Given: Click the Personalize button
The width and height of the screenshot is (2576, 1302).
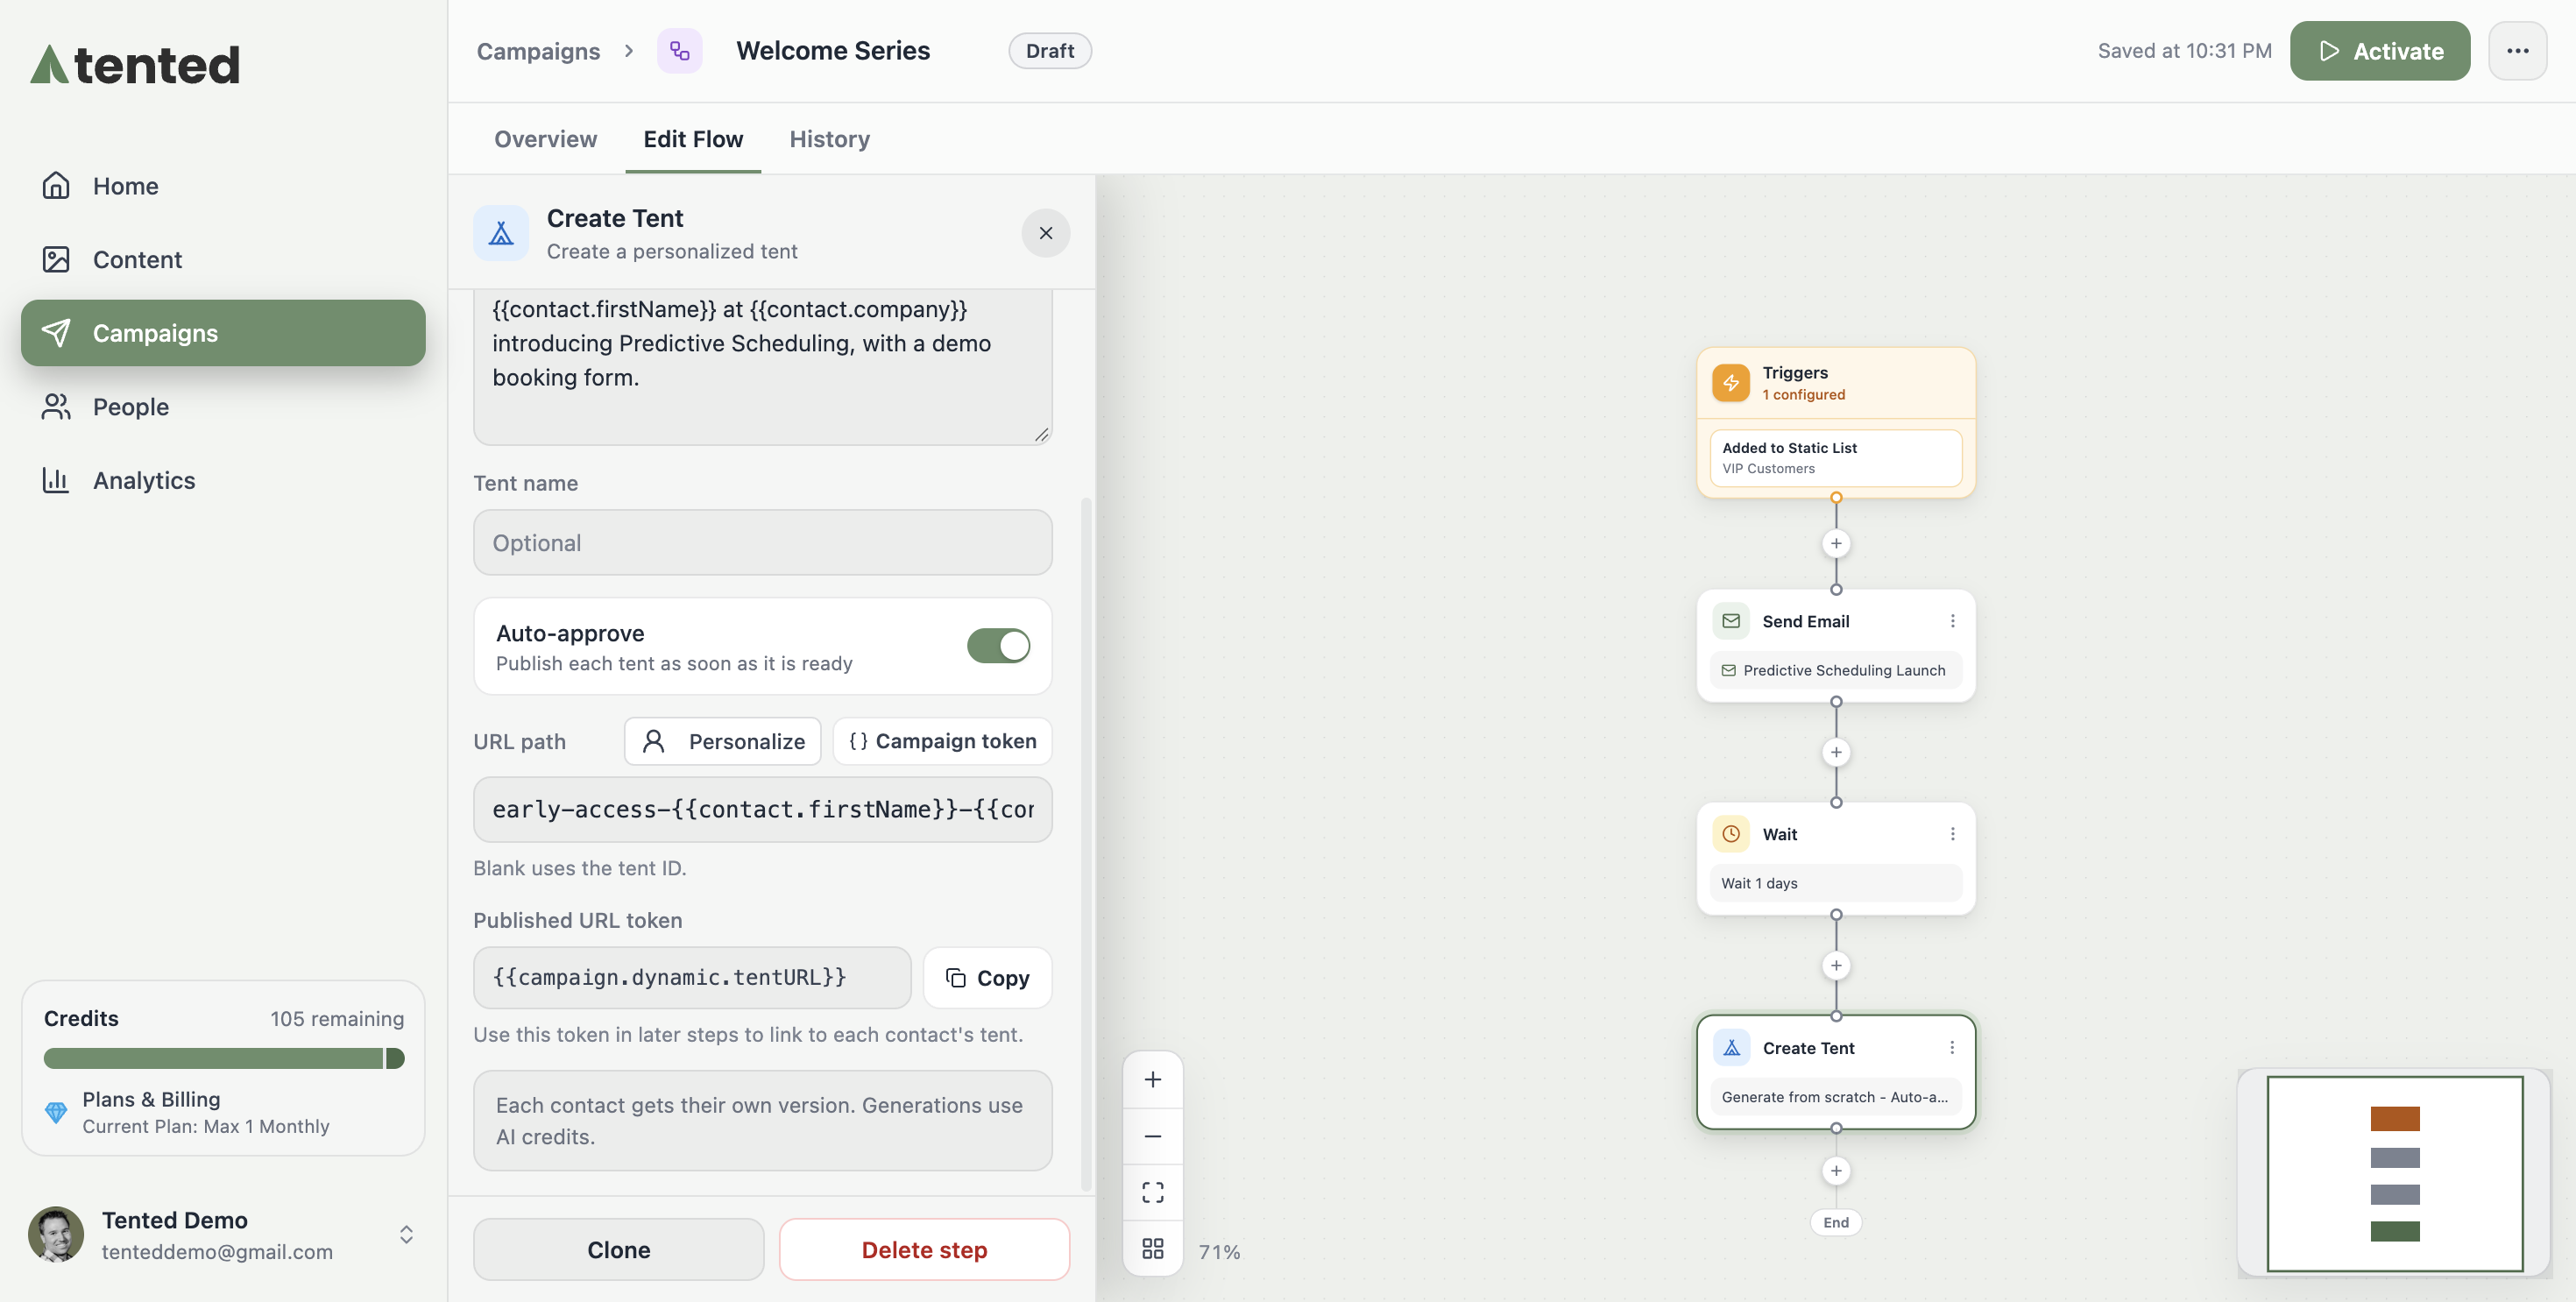Looking at the screenshot, I should click(x=722, y=741).
